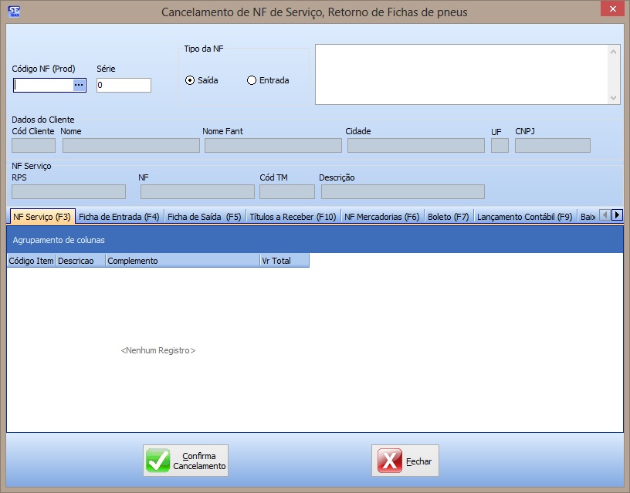Image resolution: width=630 pixels, height=493 pixels.
Task: Sort by the Vr Total column header
Action: (283, 261)
